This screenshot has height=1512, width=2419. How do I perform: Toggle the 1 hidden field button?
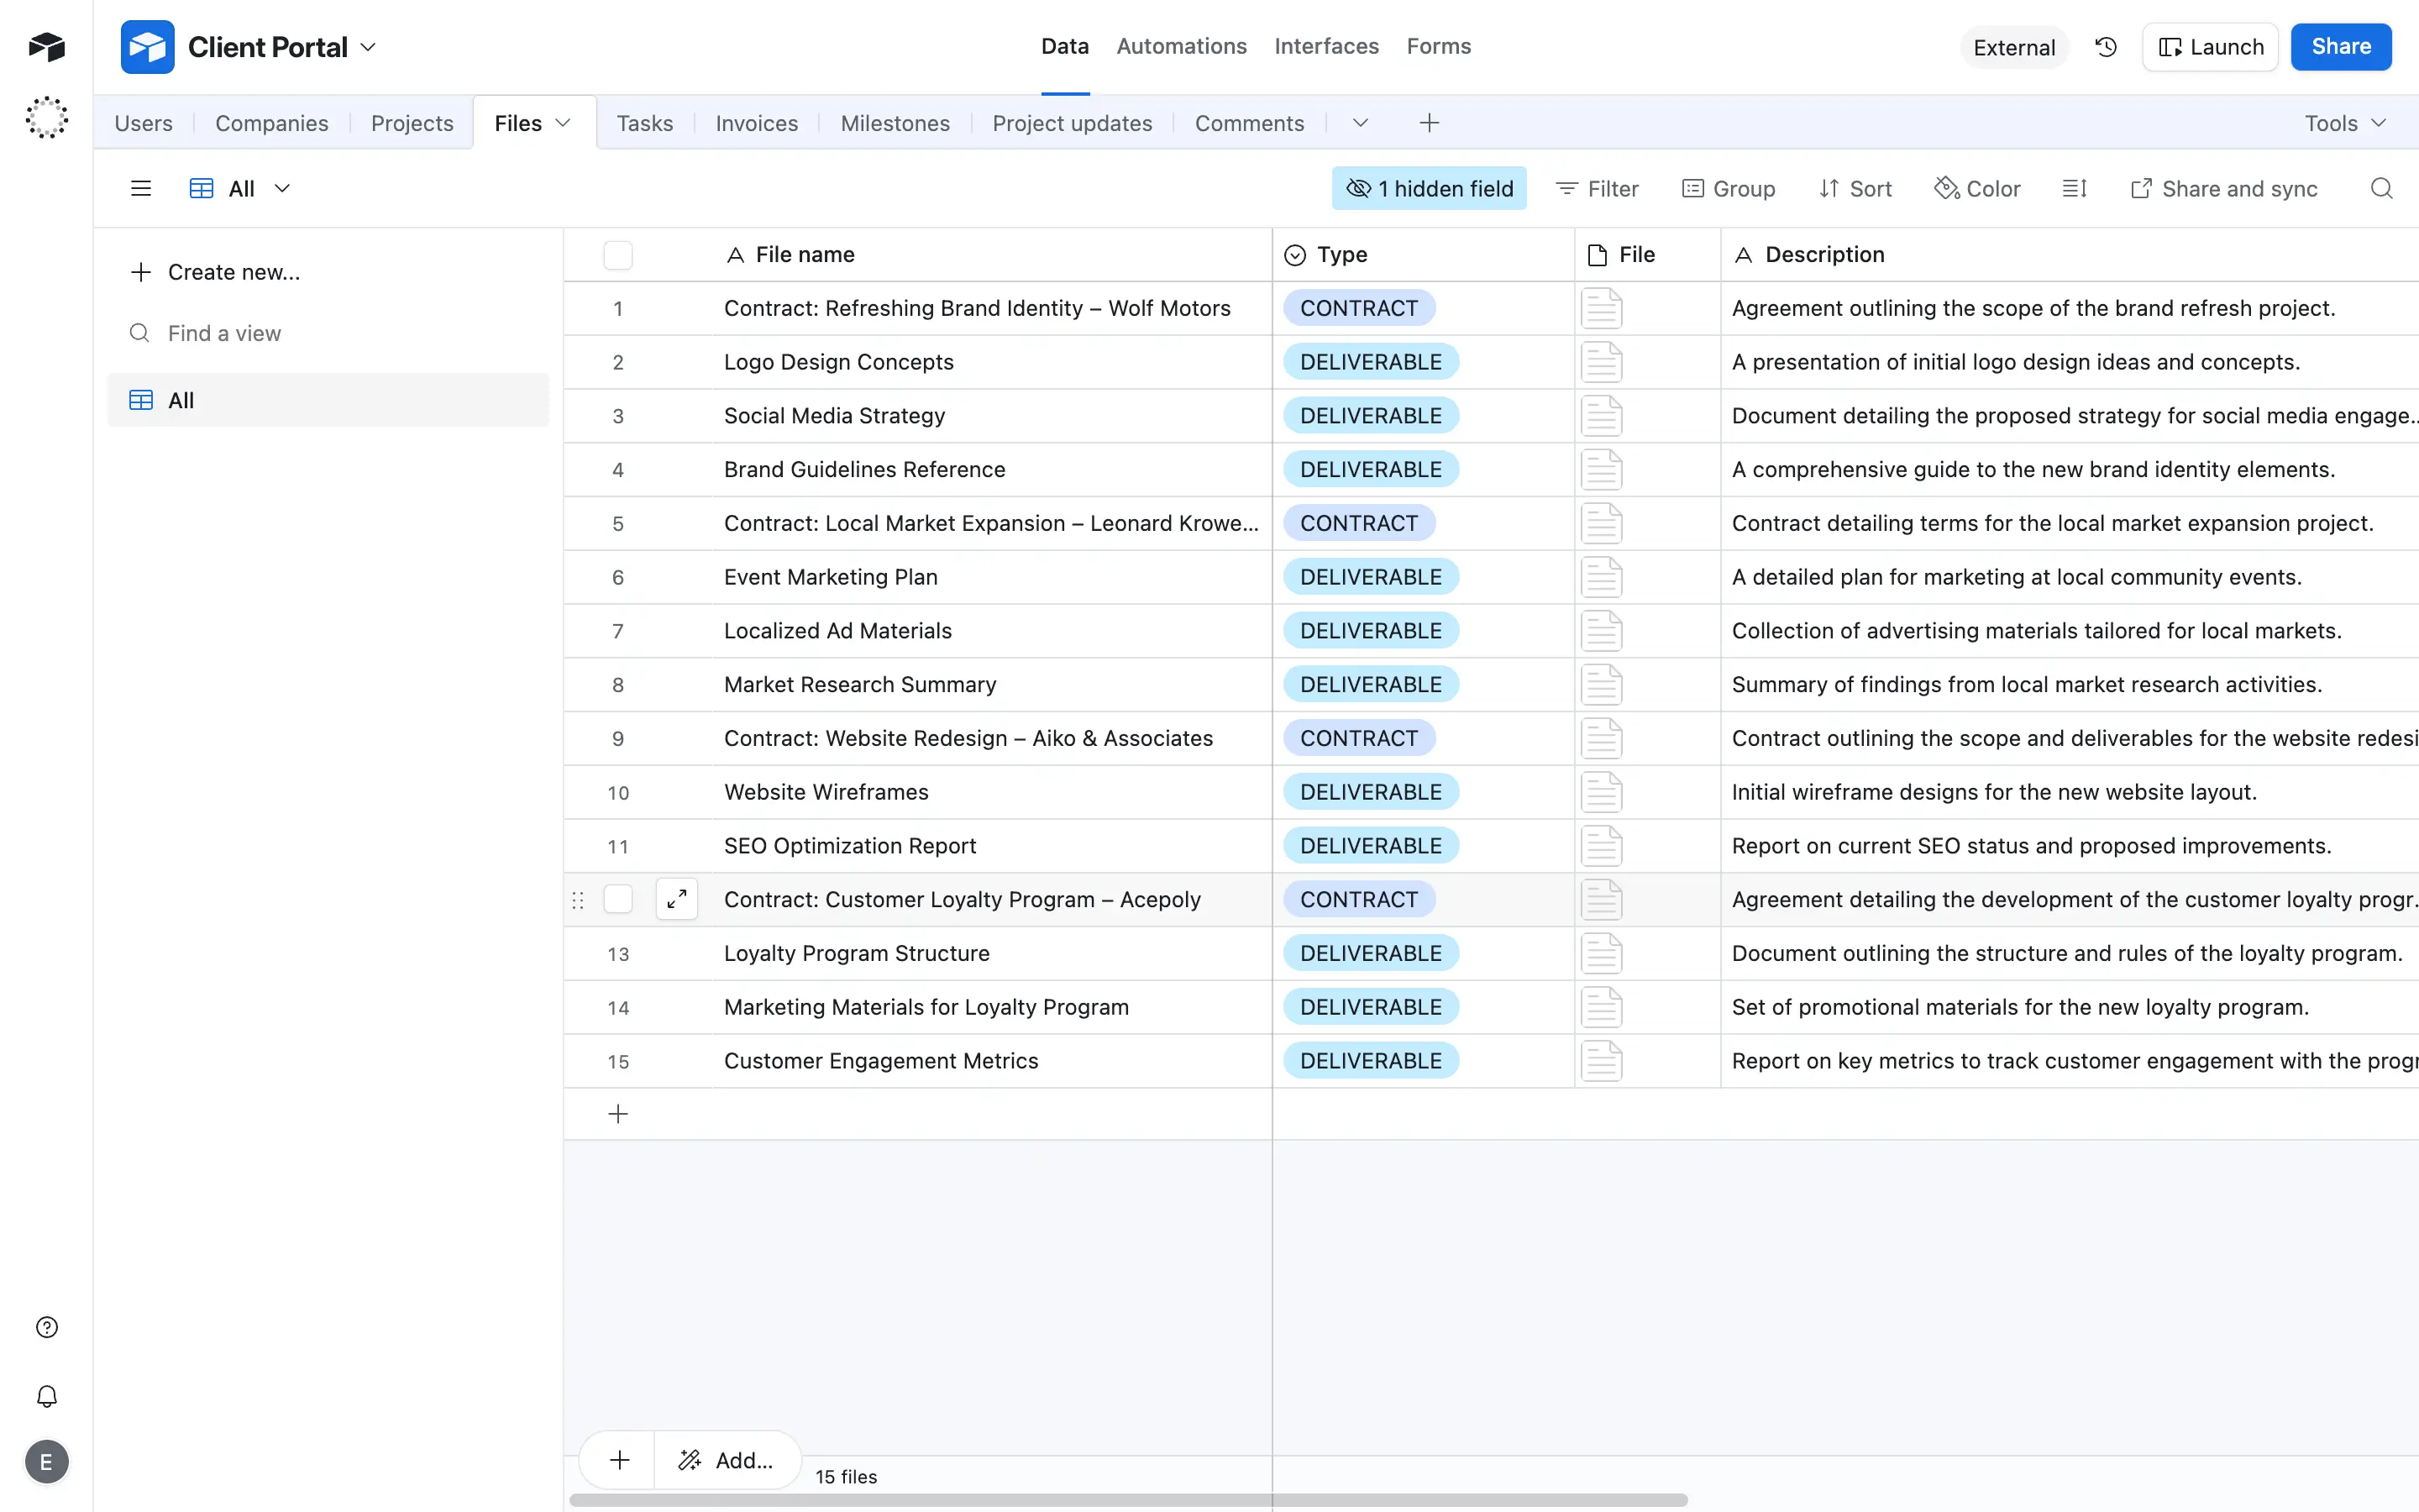(x=1429, y=189)
